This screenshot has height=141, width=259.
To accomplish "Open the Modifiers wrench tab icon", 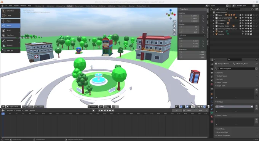I will [x=212, y=98].
